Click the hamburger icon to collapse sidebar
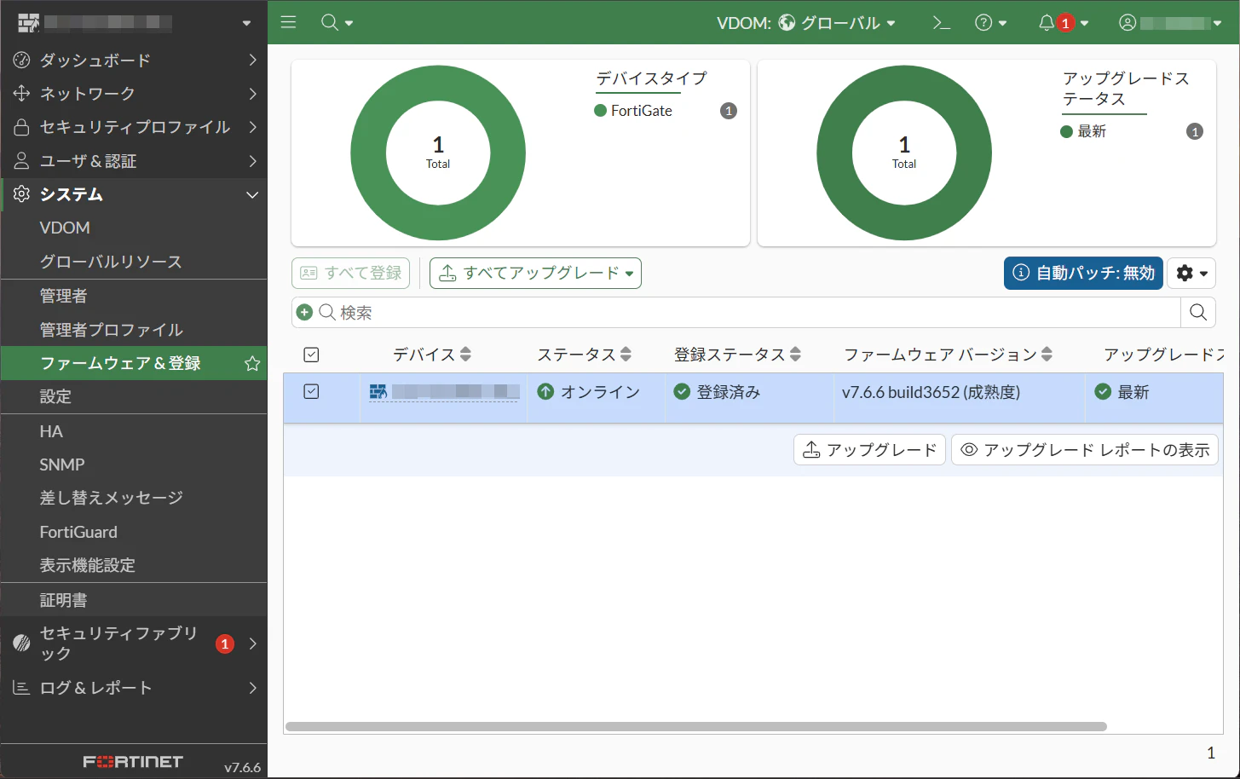 click(288, 22)
